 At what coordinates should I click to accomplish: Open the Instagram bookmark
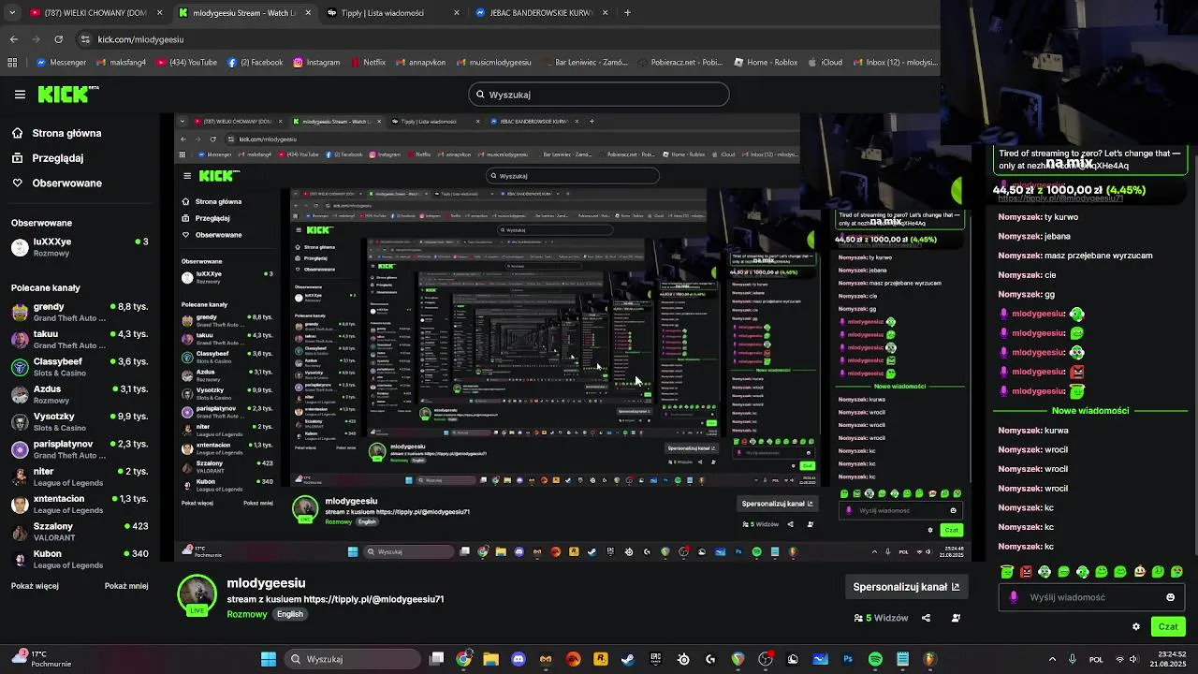tap(316, 63)
